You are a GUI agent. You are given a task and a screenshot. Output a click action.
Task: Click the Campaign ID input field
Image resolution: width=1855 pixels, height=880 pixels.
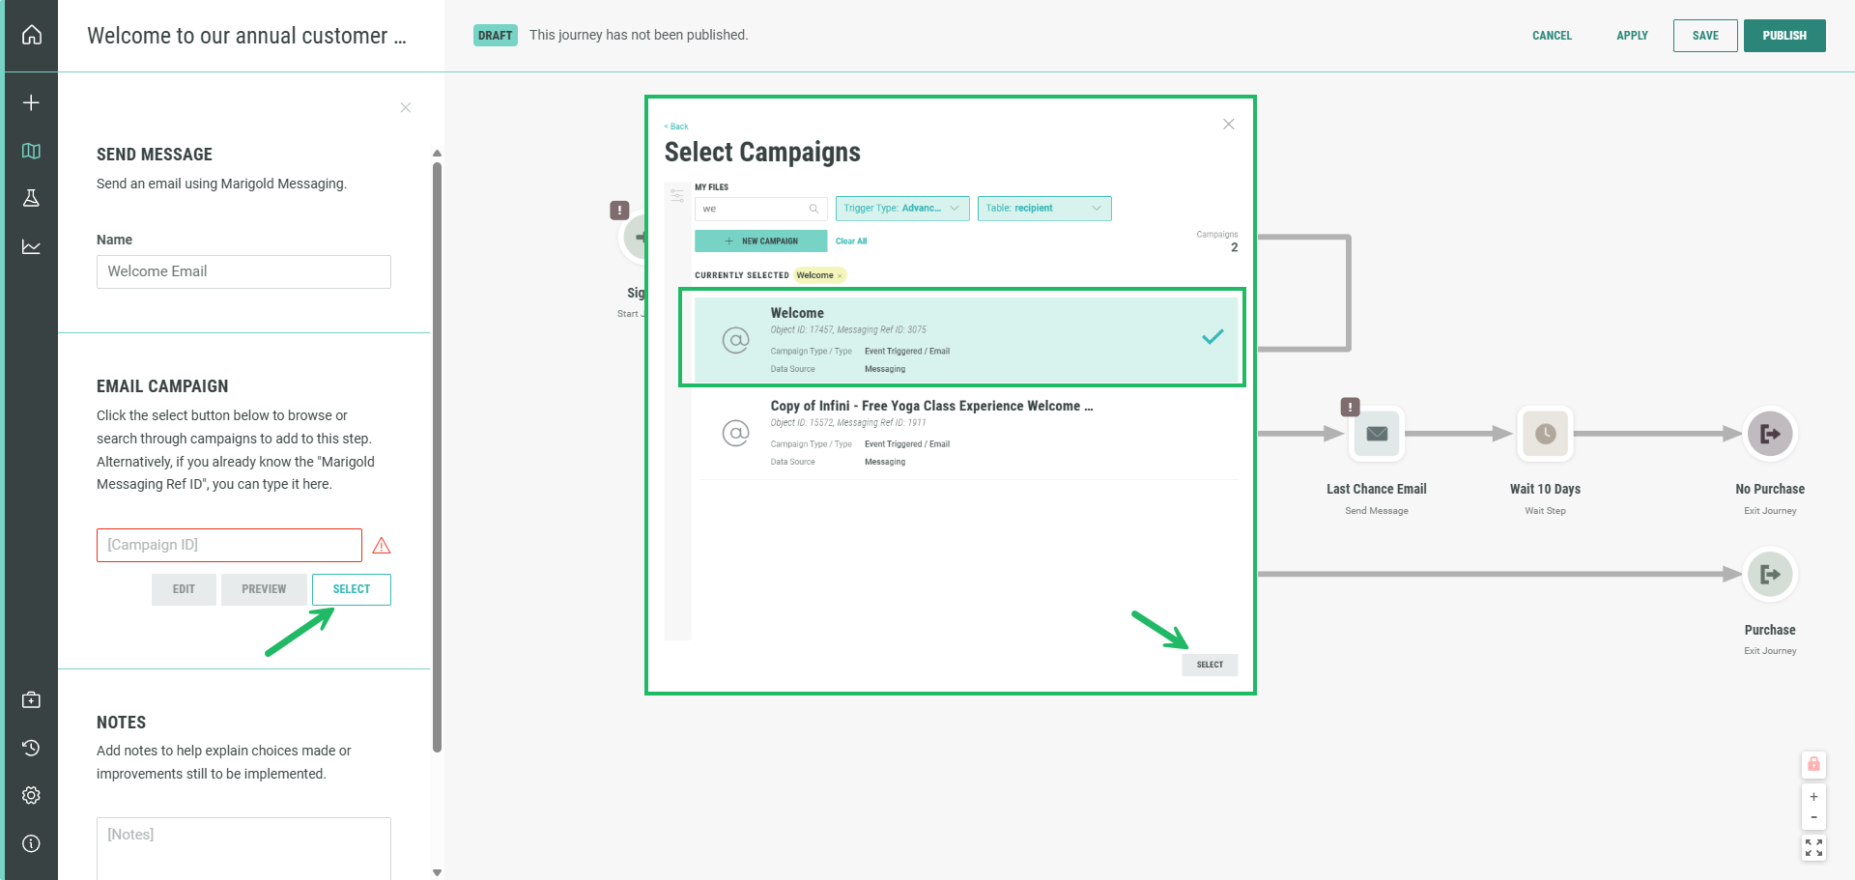[229, 545]
